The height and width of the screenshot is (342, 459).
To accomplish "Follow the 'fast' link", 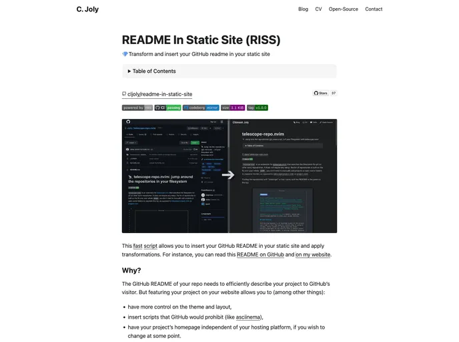I will click(x=137, y=246).
